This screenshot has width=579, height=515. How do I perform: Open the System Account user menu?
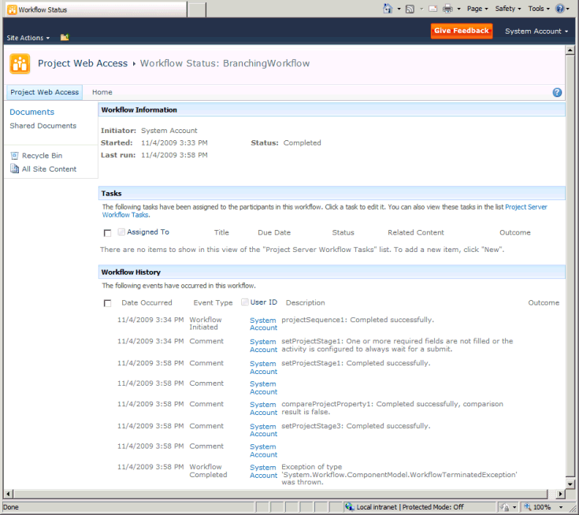536,31
